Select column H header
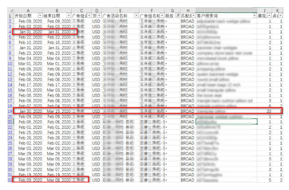The image size is (289, 190). 188,10
